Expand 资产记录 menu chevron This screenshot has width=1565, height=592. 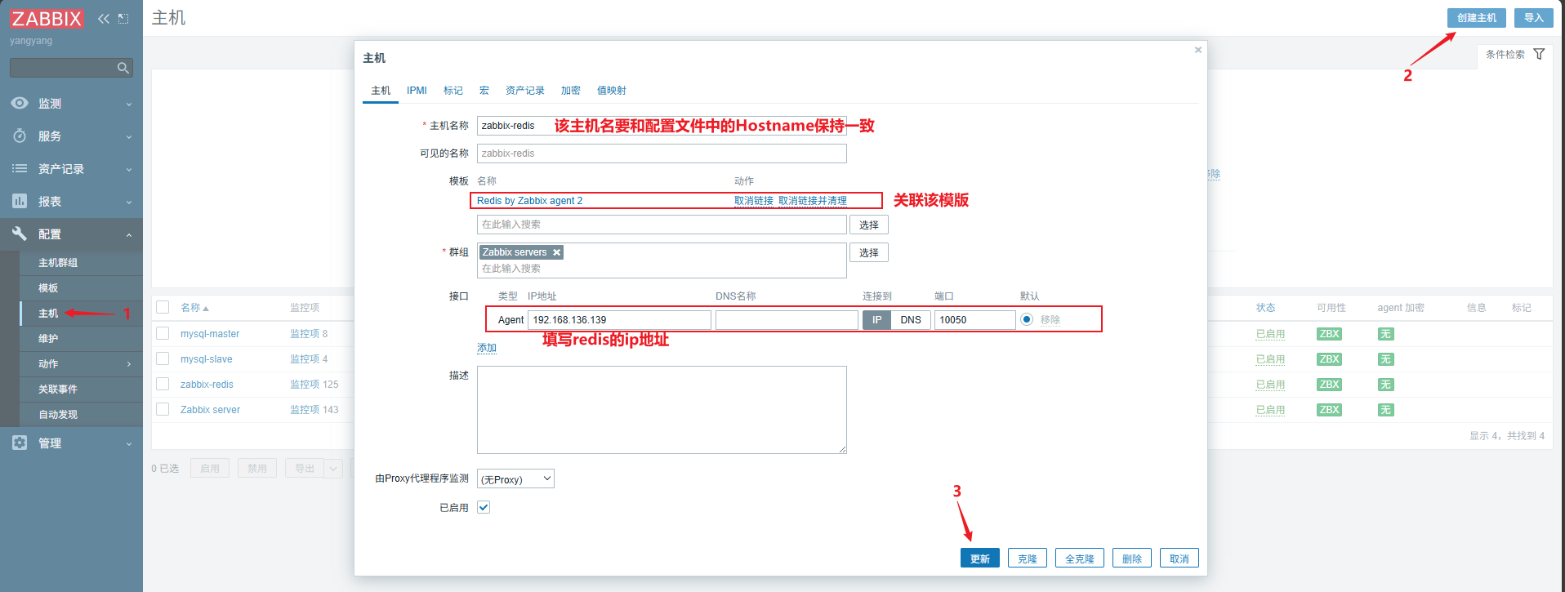[x=129, y=169]
